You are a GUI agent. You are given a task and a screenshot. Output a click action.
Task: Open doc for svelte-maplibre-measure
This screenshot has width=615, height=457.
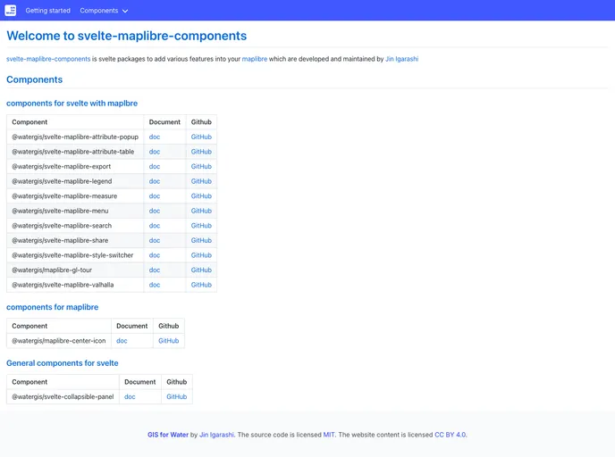(x=155, y=196)
